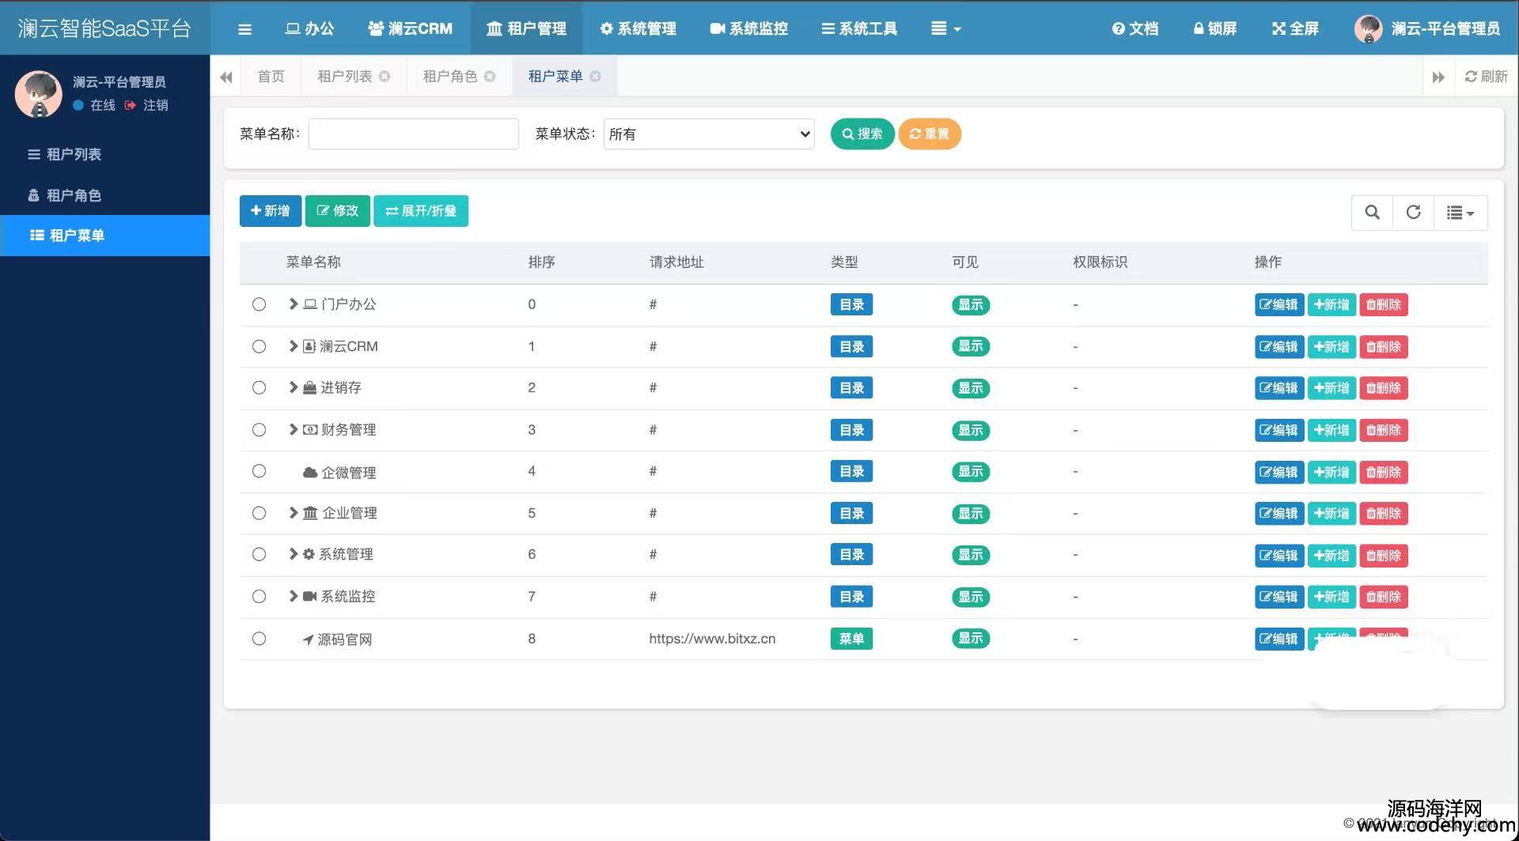Close the 租户菜单 tab
The width and height of the screenshot is (1519, 841).
[x=595, y=77]
